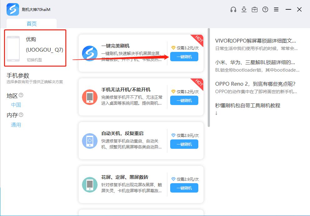
Task: Open customer service headset icon
Action: tap(233, 9)
